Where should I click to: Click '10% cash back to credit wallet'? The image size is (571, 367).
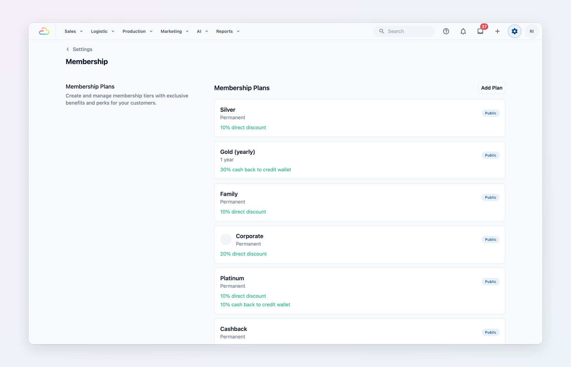click(255, 305)
